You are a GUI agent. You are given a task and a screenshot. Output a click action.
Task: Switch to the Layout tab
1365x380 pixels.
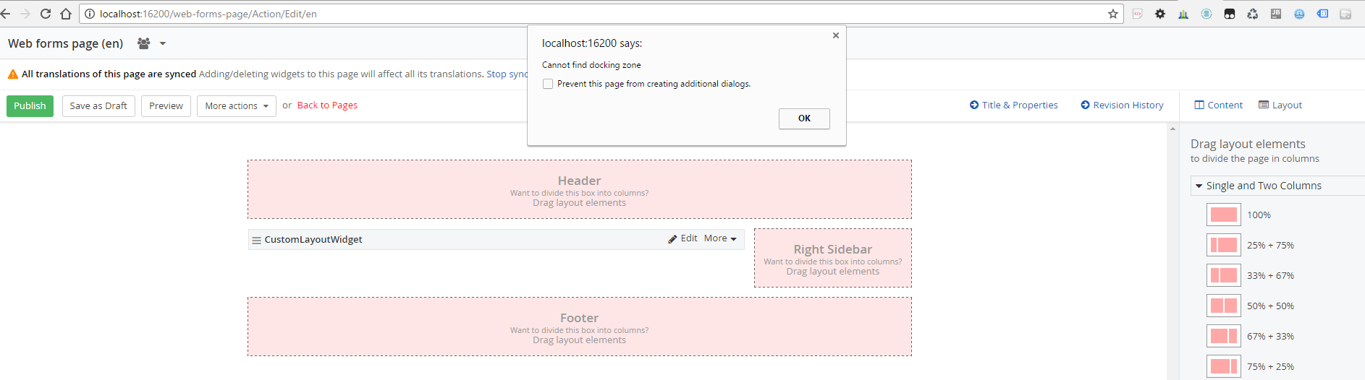click(x=1280, y=105)
